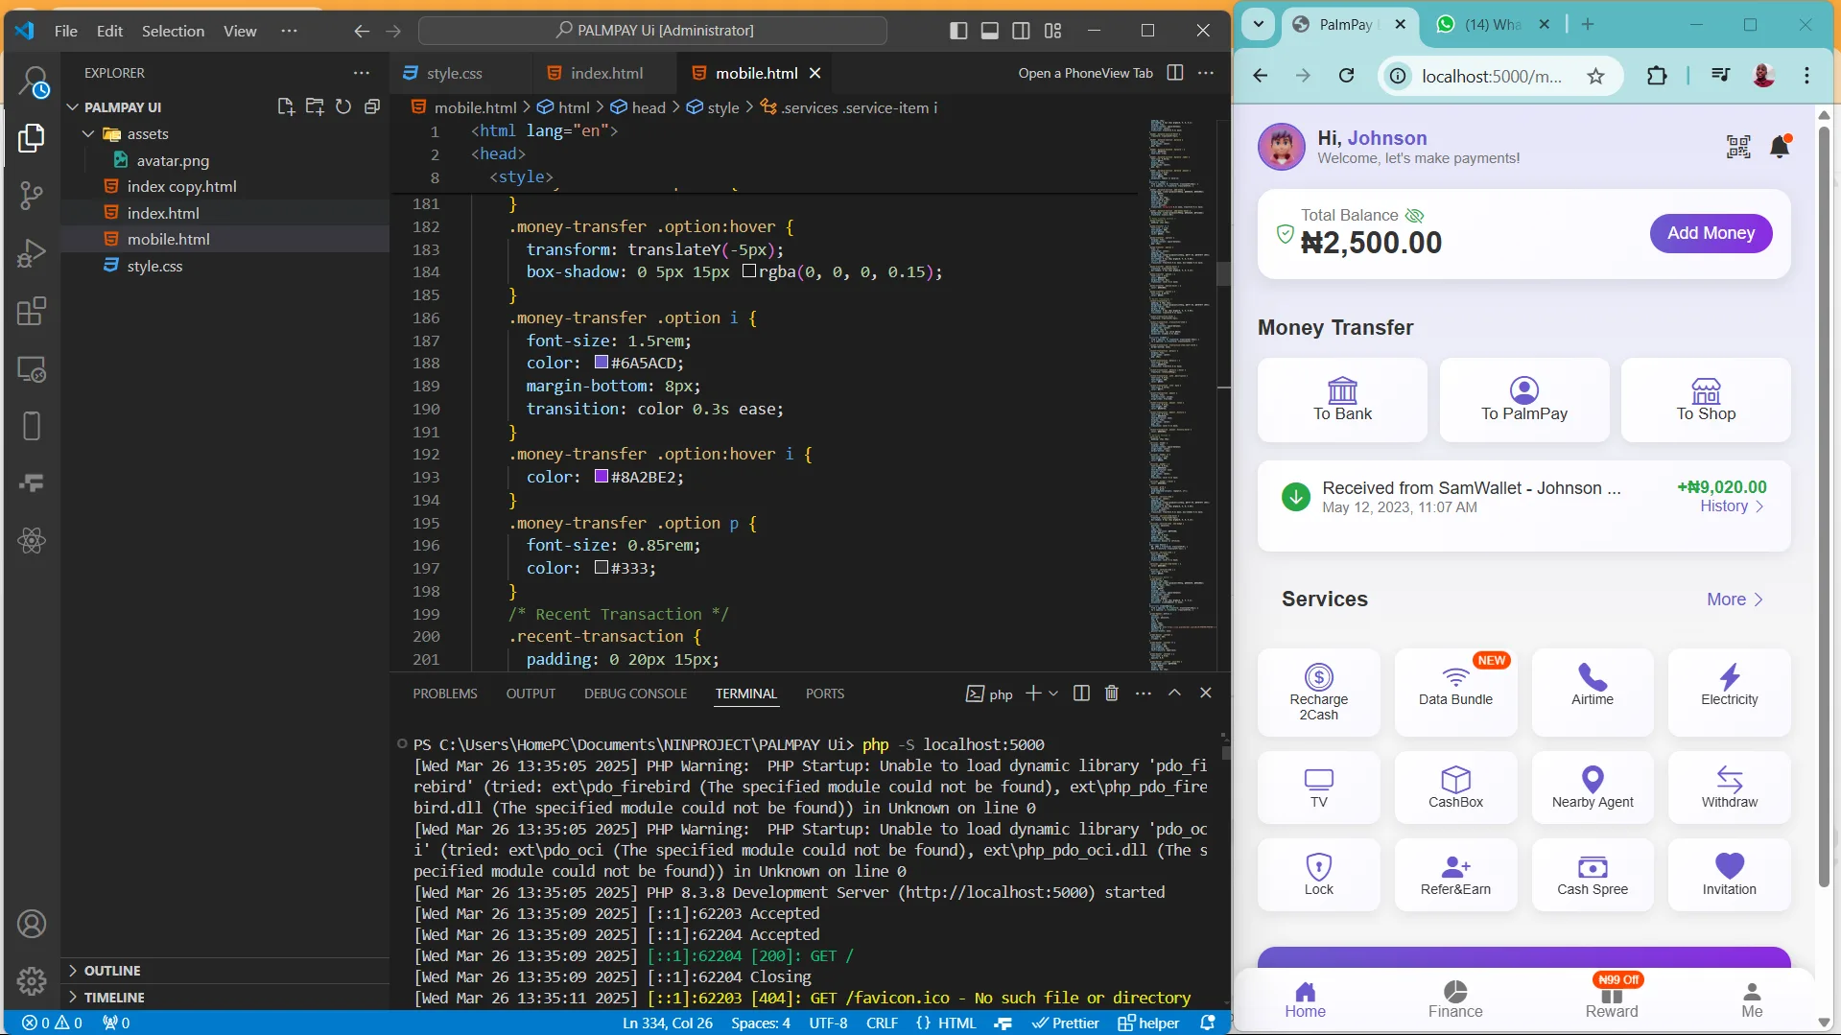Open Chrome extensions puzzle icon
The image size is (1841, 1035).
click(1657, 76)
